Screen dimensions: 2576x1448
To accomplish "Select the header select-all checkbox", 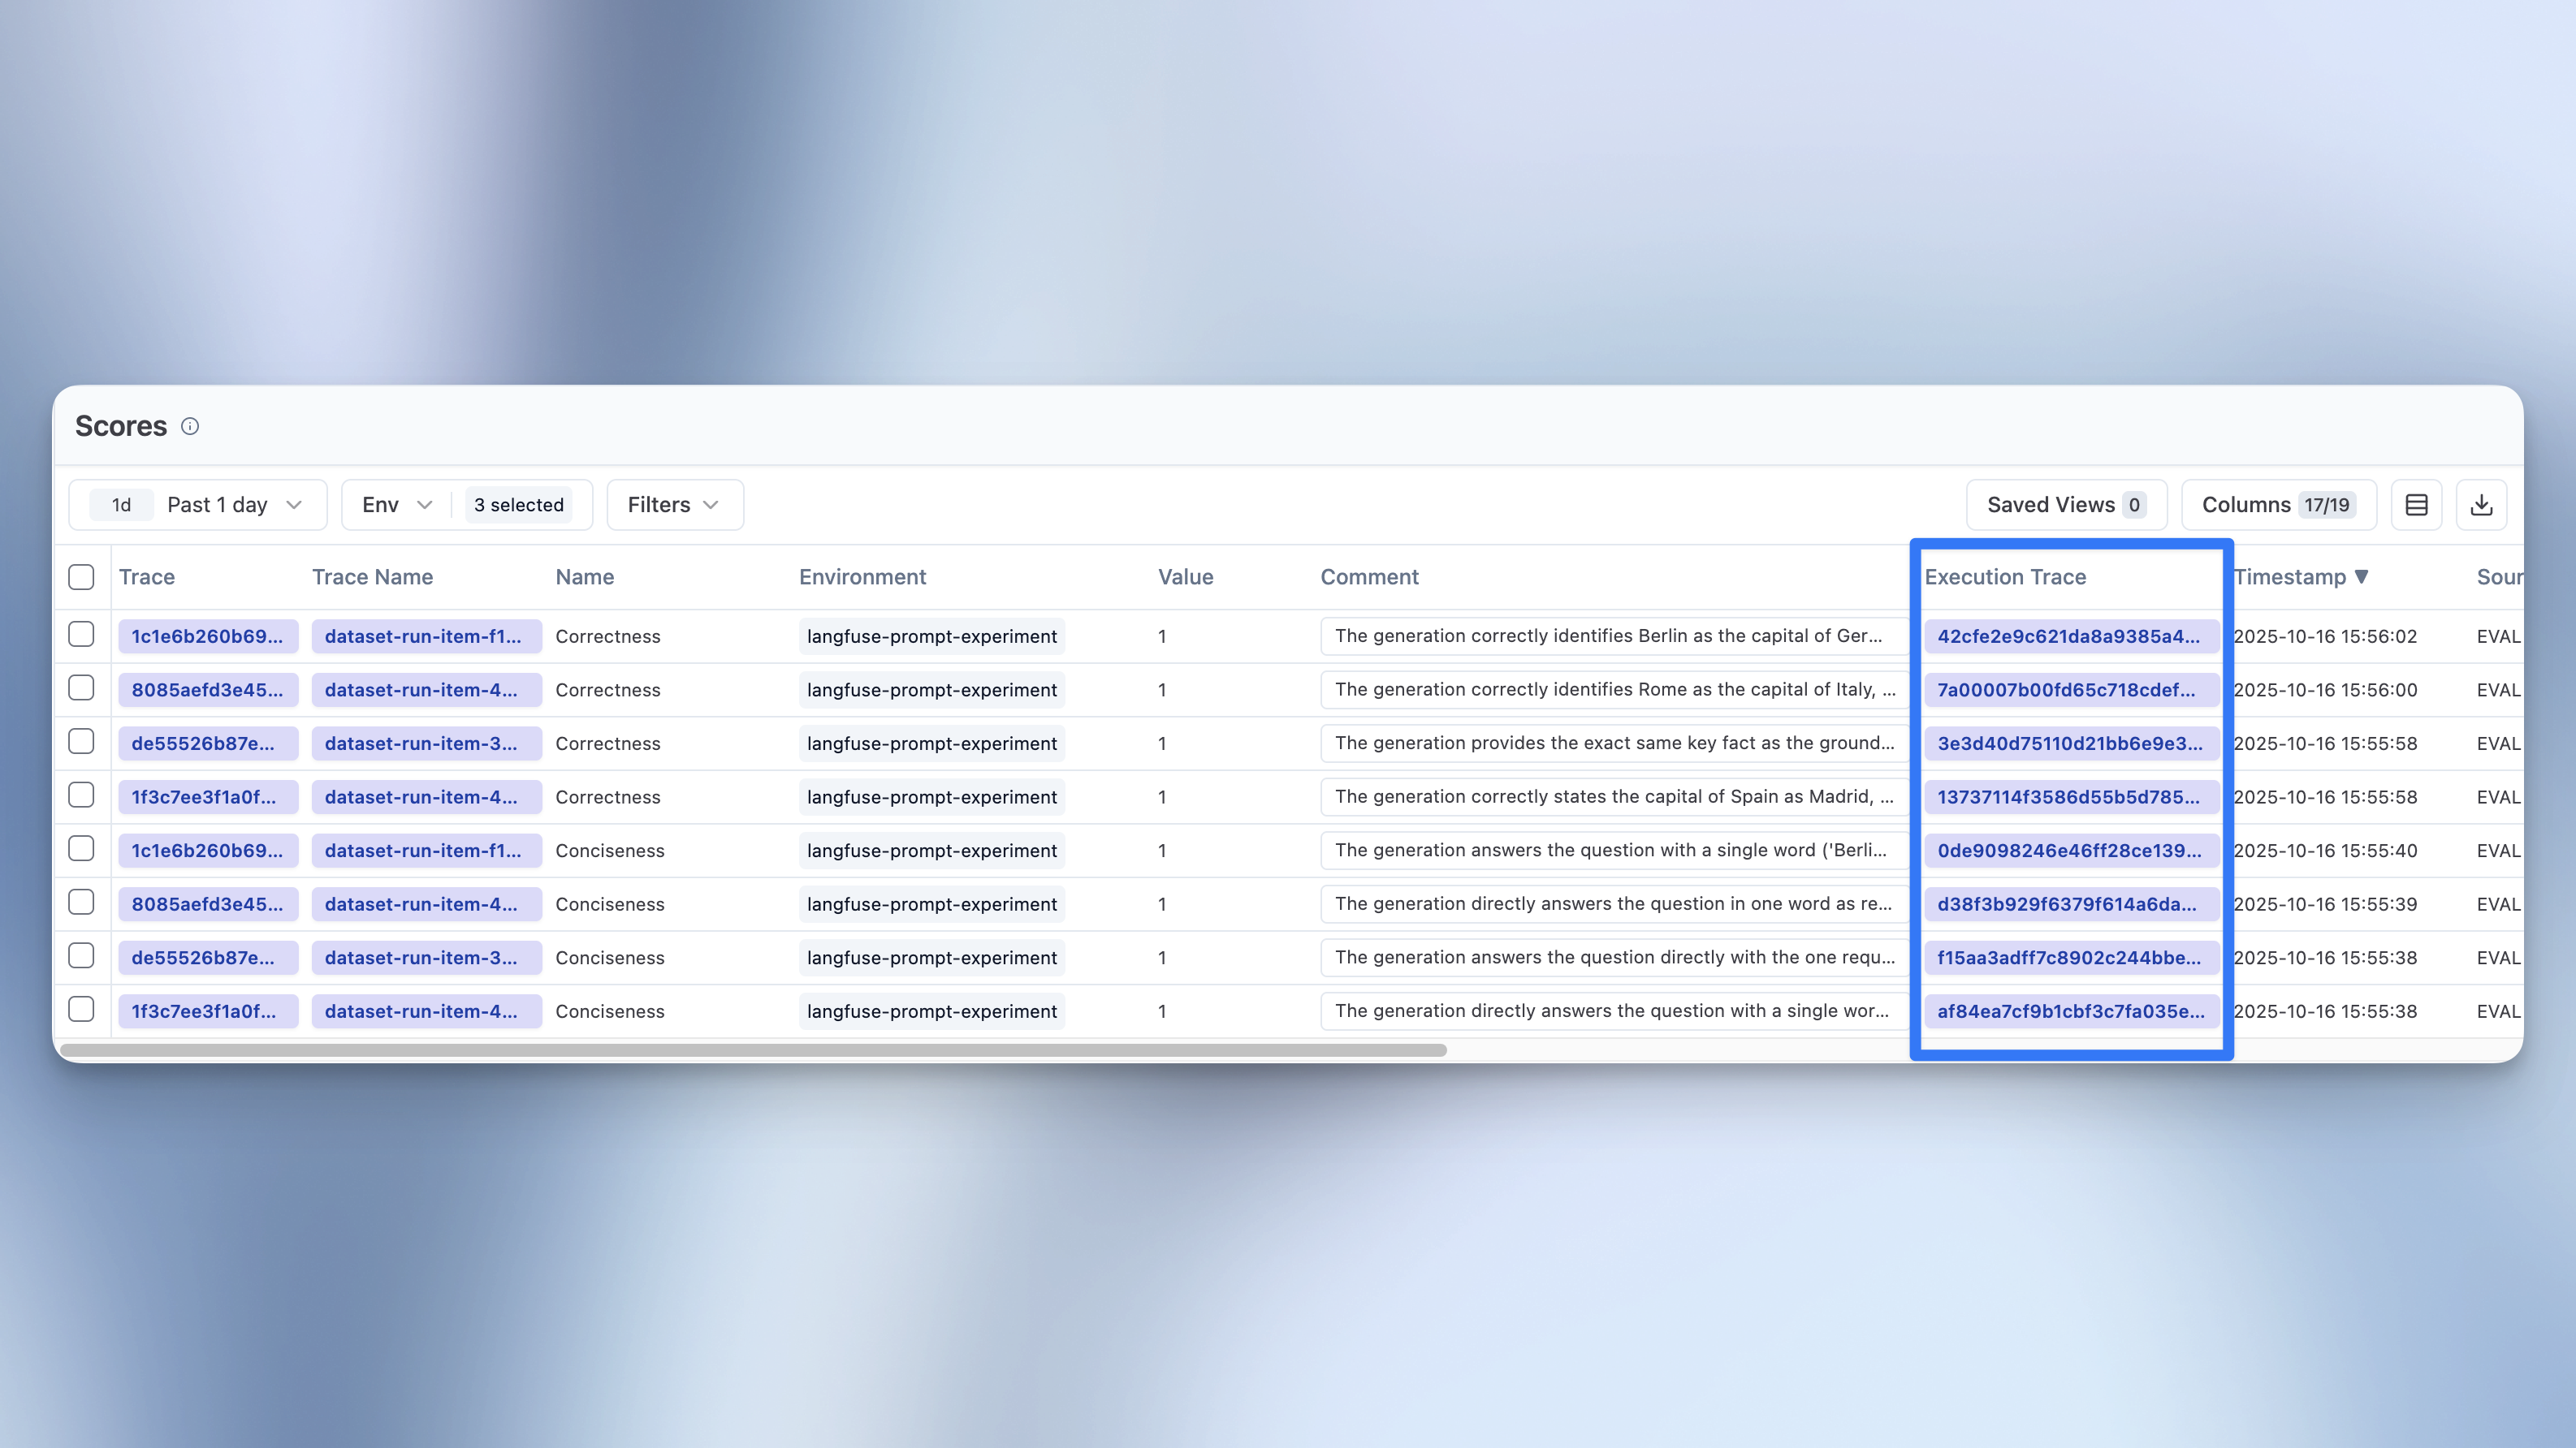I will coord(81,576).
